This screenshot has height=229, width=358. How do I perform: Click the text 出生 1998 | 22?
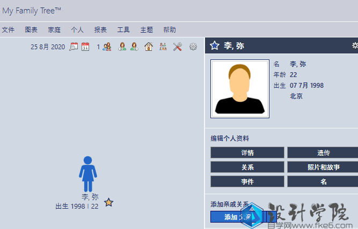tap(77, 206)
